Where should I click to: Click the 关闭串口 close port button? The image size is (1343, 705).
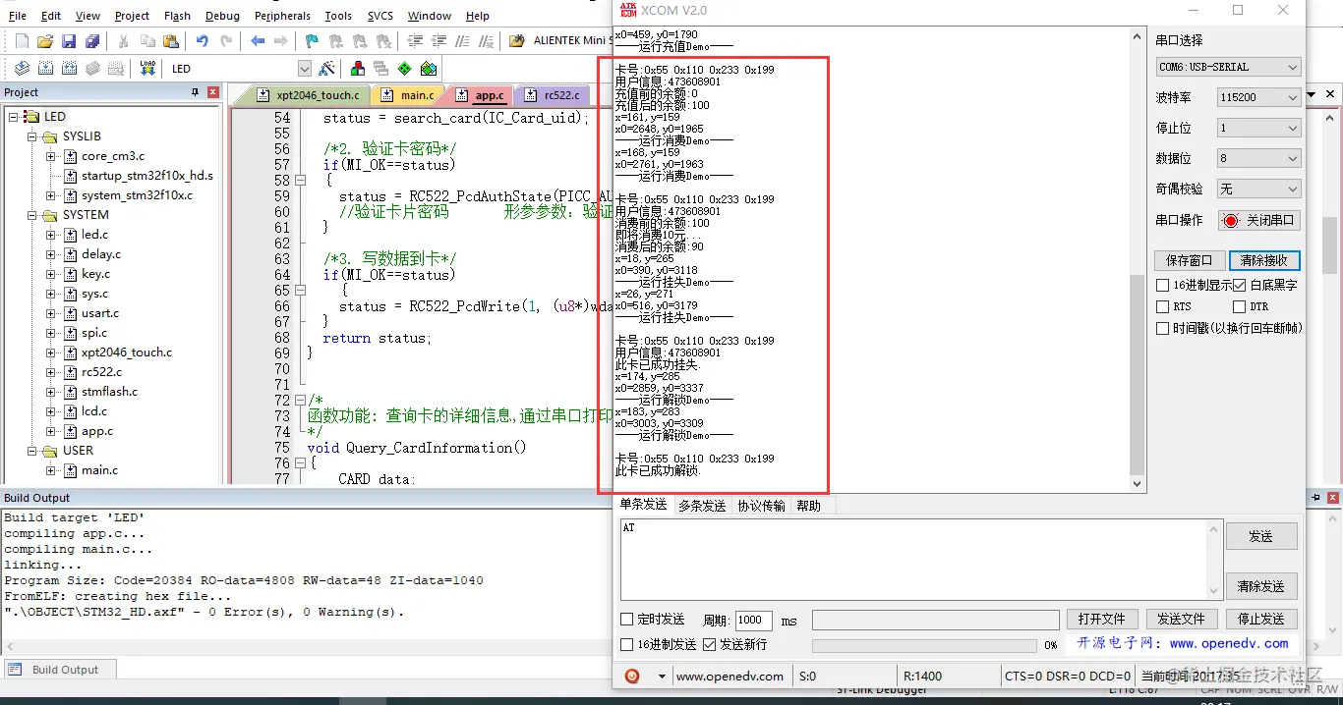[1259, 220]
